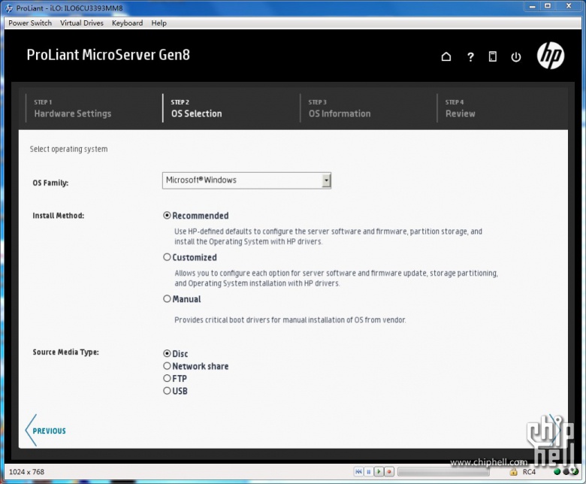This screenshot has height=484, width=586.
Task: Select the Customized install method
Action: [167, 257]
